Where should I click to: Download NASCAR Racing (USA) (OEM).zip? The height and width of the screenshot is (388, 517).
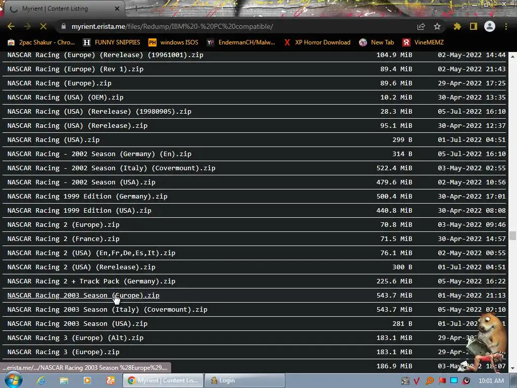(x=65, y=98)
